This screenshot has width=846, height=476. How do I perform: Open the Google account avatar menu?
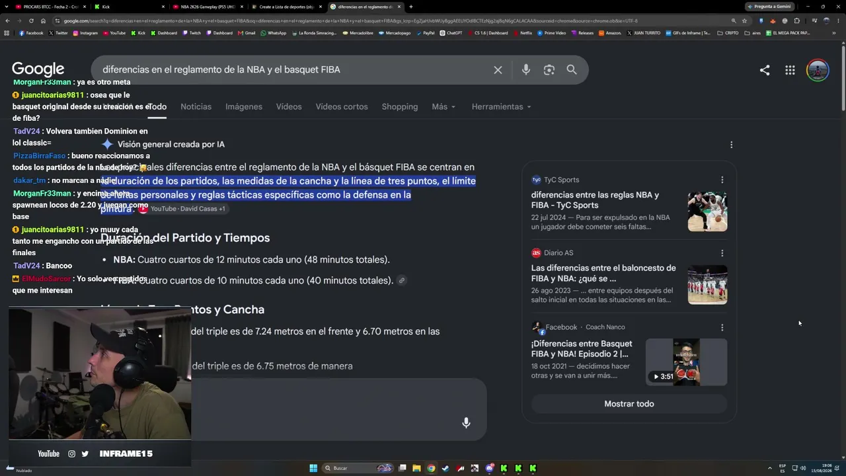pyautogui.click(x=818, y=70)
